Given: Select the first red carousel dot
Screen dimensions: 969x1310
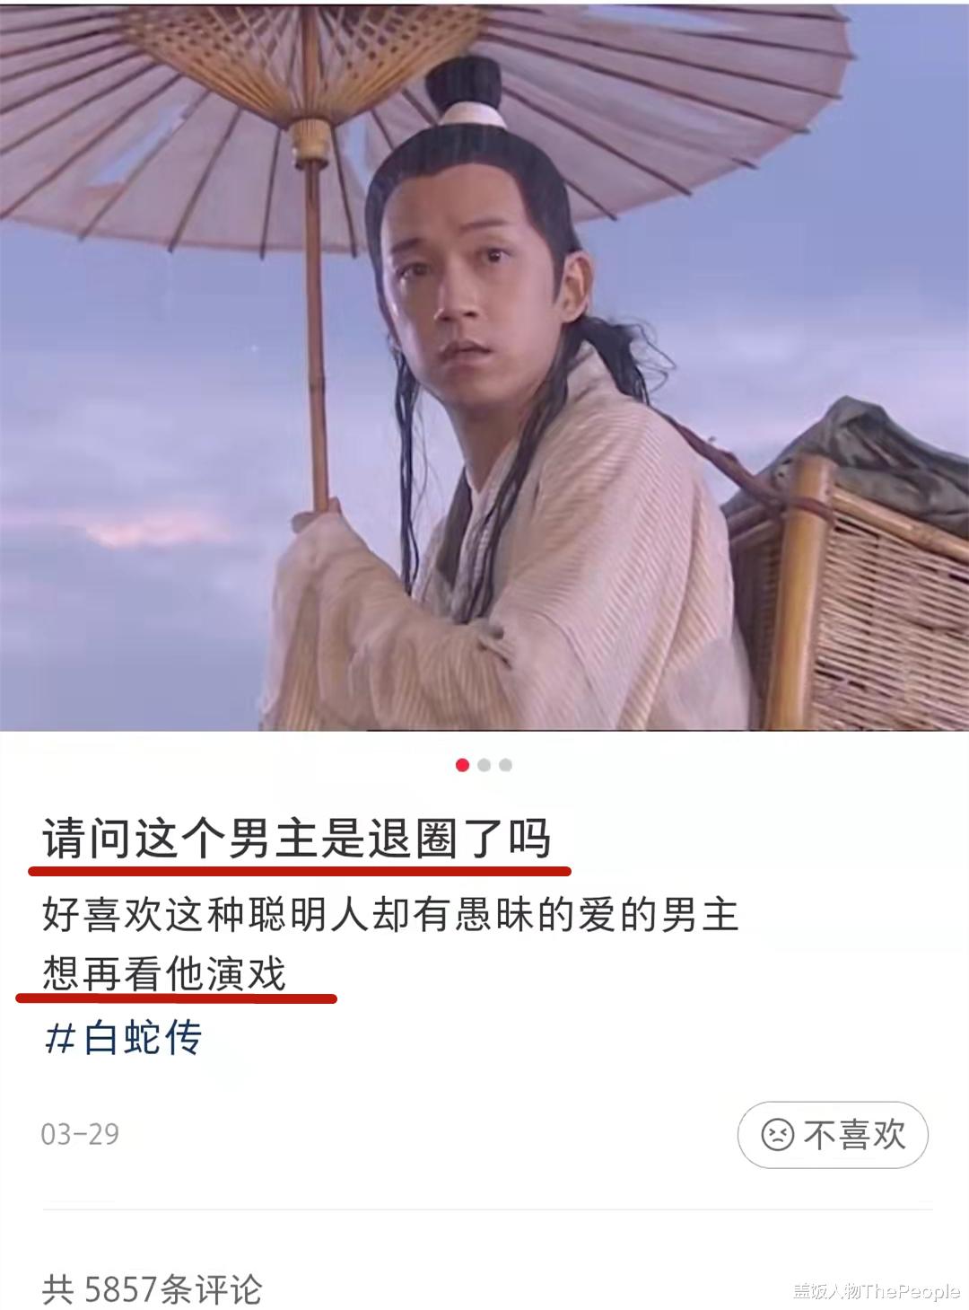Looking at the screenshot, I should 462,765.
